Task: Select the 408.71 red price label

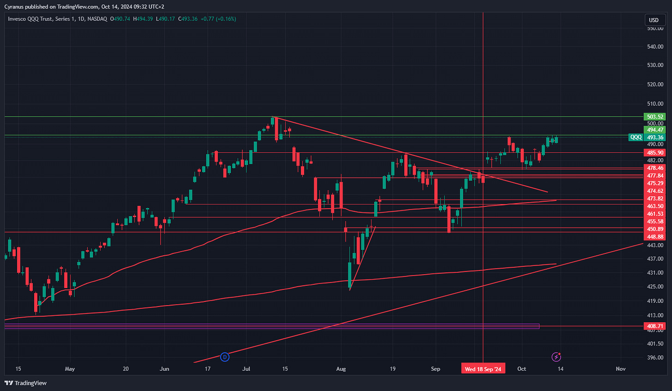Action: [655, 326]
